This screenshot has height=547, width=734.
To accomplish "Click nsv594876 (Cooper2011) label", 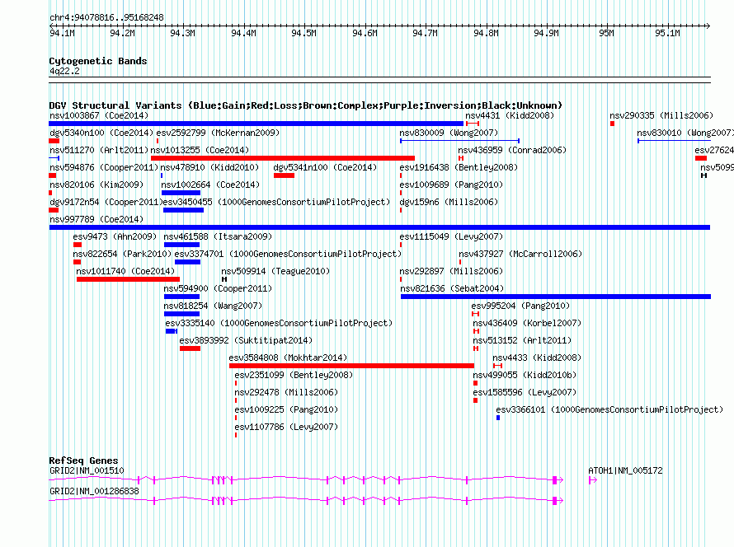I will tap(104, 167).
